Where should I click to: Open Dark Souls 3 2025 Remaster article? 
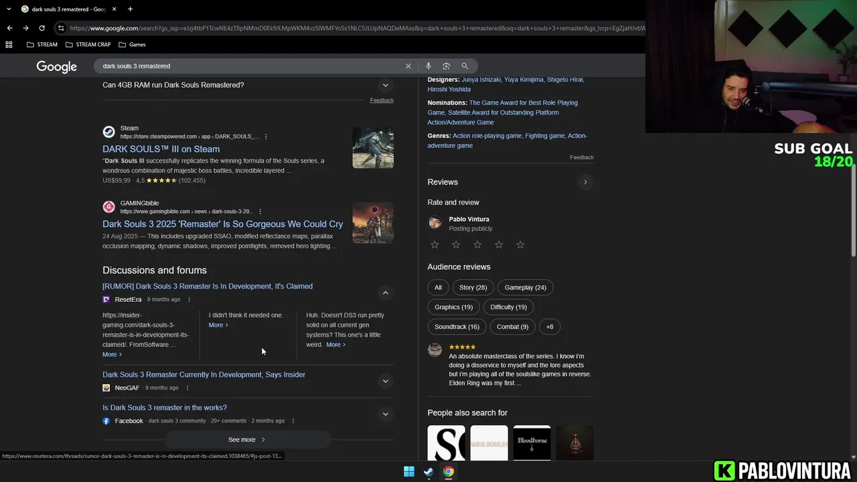pyautogui.click(x=222, y=224)
